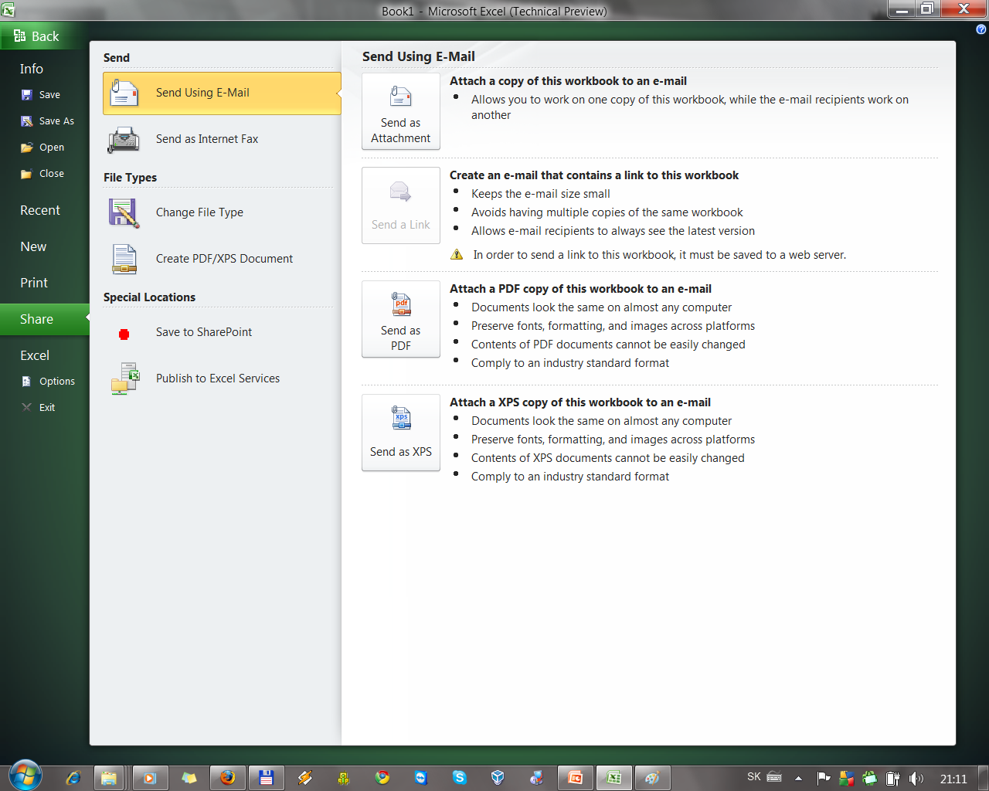Click the disabled Send a Link button
The image size is (989, 791).
[401, 205]
